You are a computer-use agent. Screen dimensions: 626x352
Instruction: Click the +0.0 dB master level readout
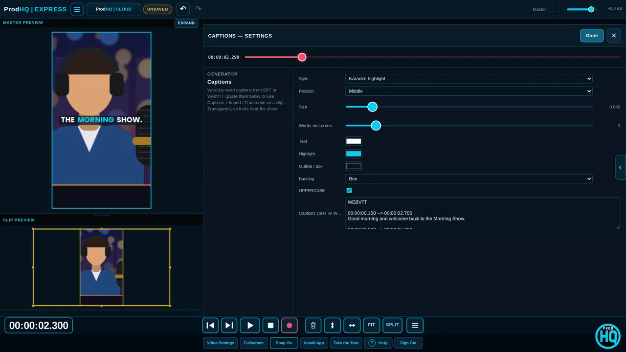[x=615, y=8]
